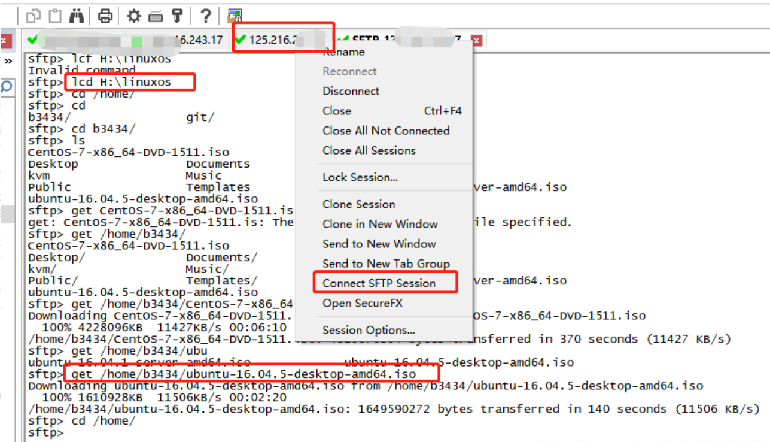Screen dimensions: 770x442
Task: Click the 'ile specified.' error text
Action: pos(522,222)
